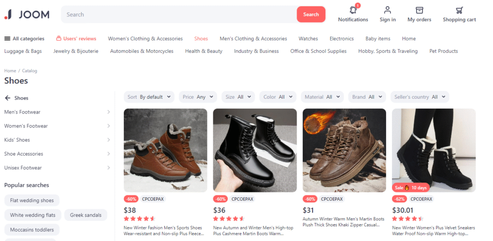Open the Notifications bell icon
The width and height of the screenshot is (493, 241).
pos(353,10)
